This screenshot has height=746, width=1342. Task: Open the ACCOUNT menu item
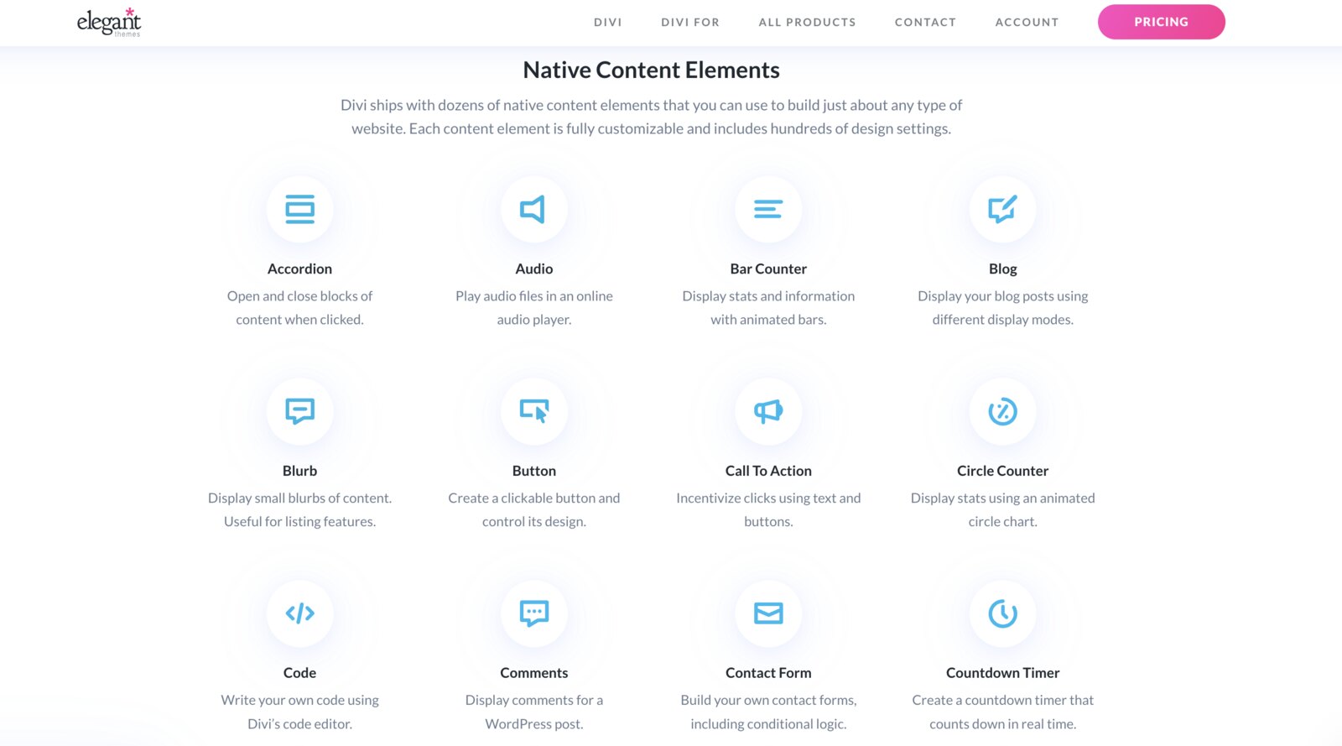pos(1027,22)
